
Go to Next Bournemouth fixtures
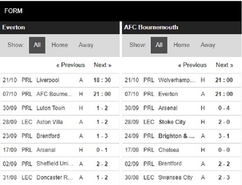point(224,65)
